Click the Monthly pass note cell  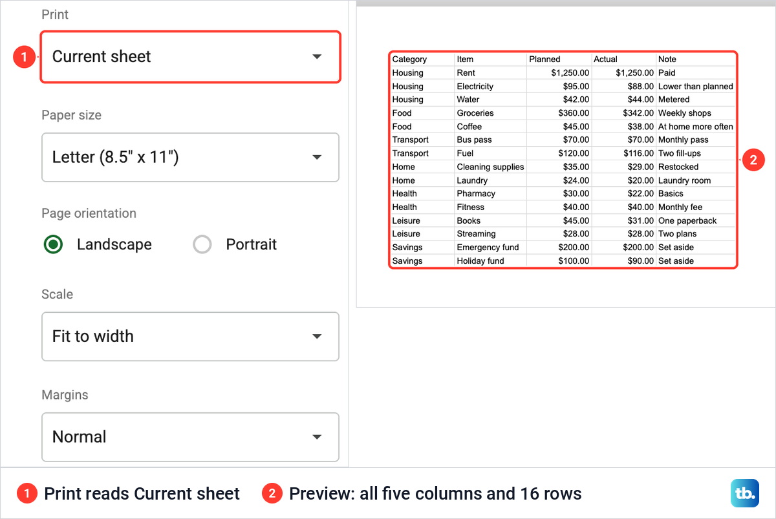tap(696, 140)
